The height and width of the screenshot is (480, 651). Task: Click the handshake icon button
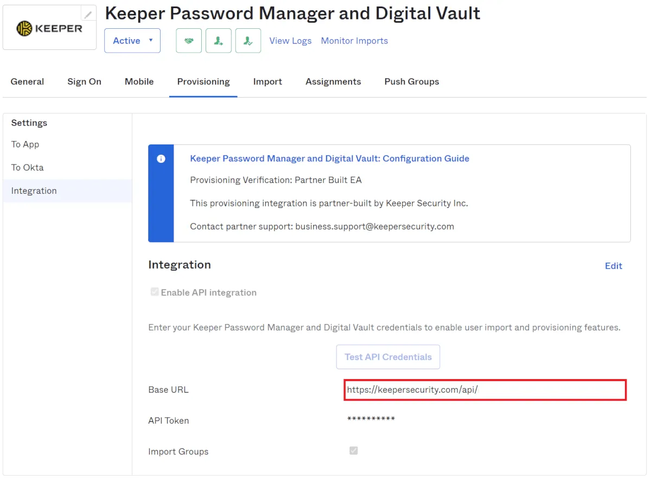(x=189, y=41)
